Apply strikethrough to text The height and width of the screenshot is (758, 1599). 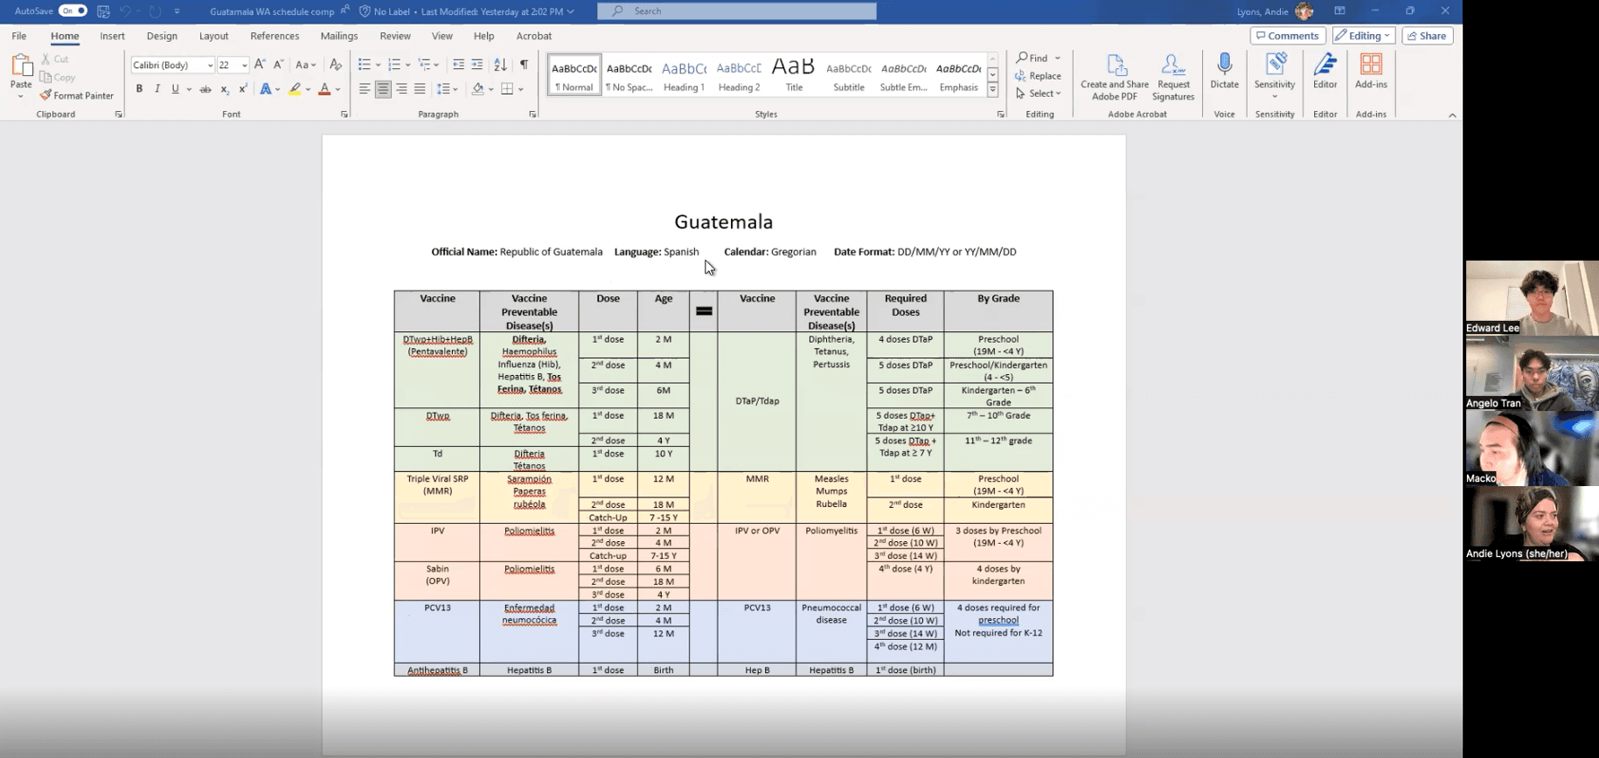[205, 89]
